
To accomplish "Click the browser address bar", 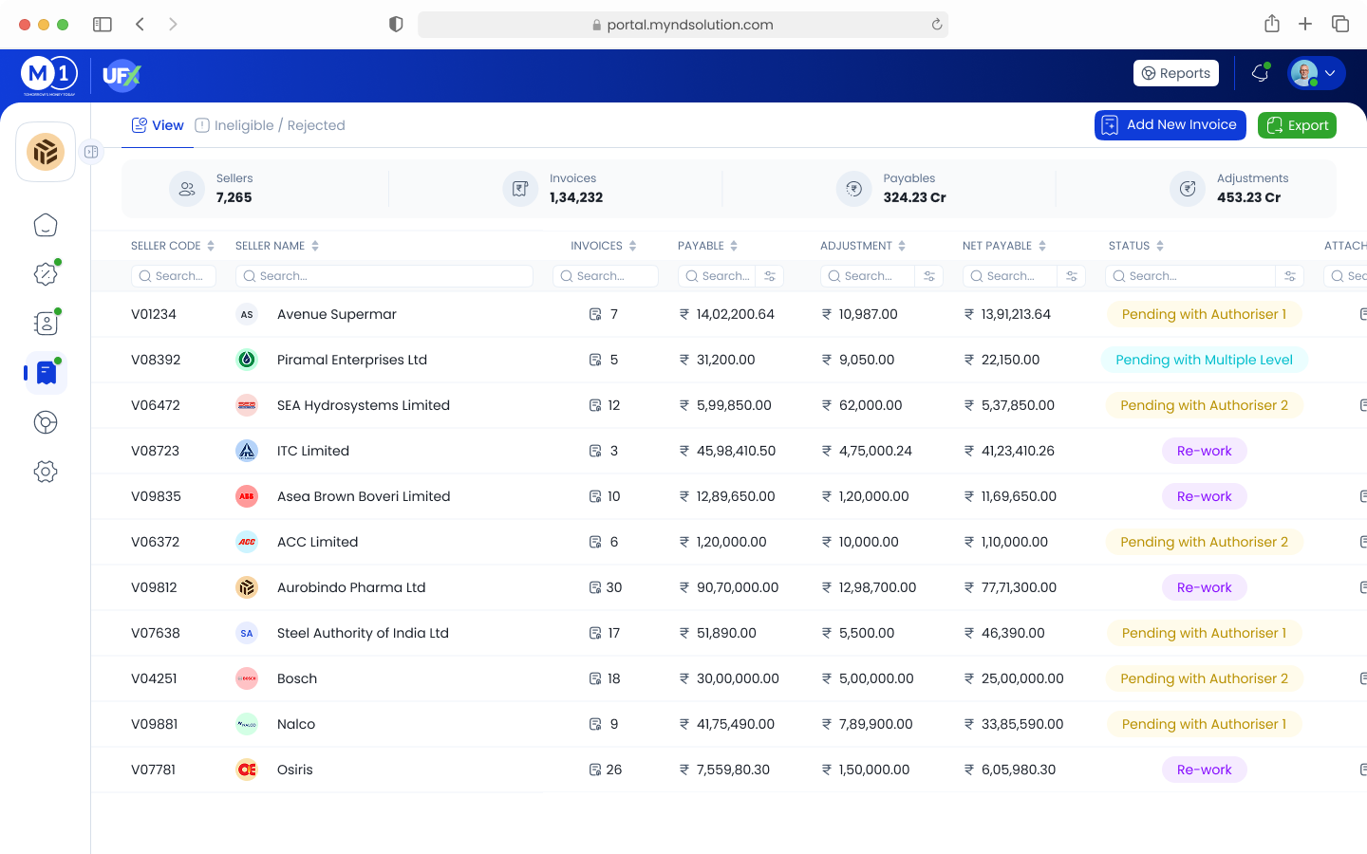I will [x=683, y=25].
